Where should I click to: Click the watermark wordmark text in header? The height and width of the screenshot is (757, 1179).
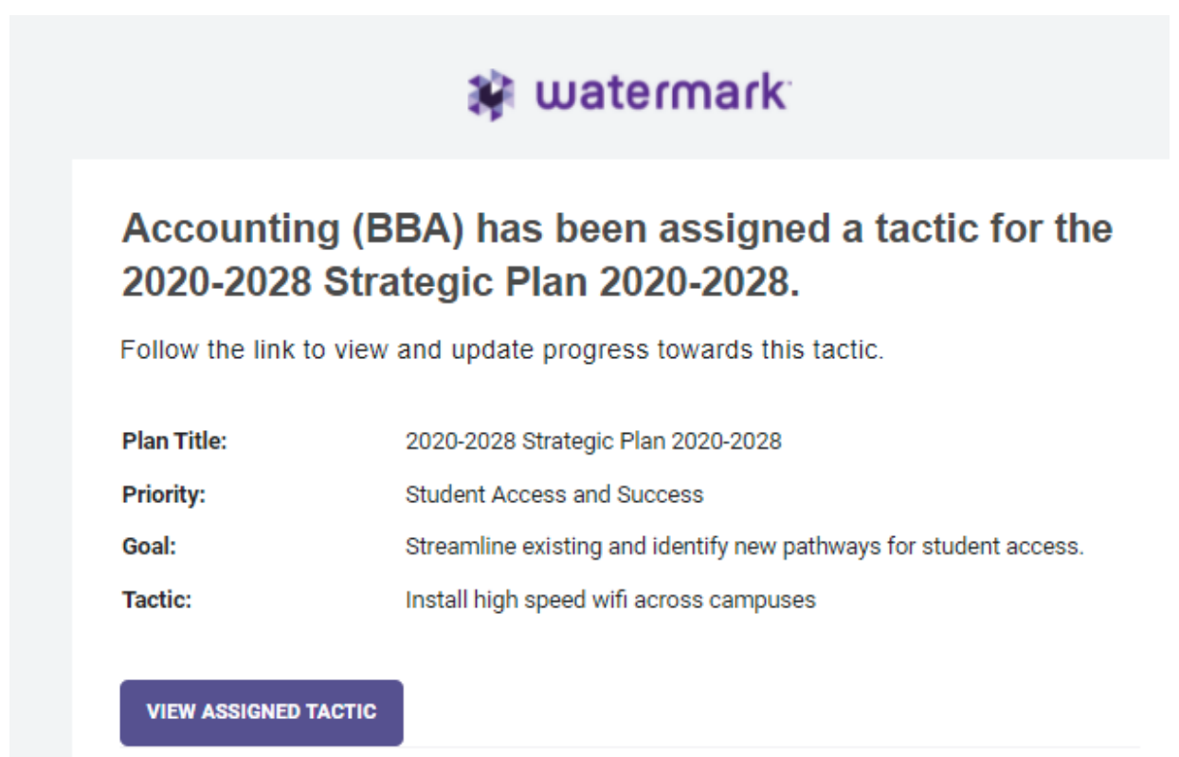point(662,93)
